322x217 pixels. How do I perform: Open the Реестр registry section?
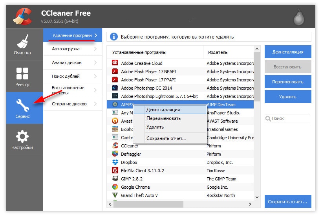tap(24, 76)
